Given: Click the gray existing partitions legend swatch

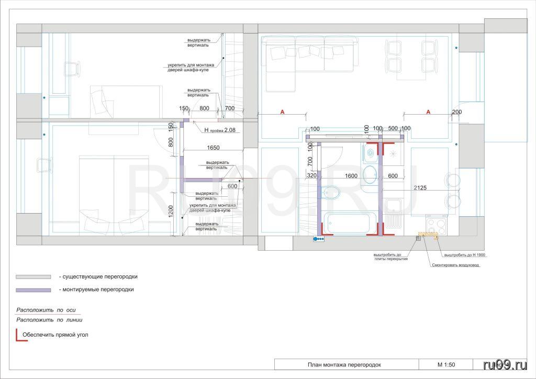Looking at the screenshot, I should point(33,276).
